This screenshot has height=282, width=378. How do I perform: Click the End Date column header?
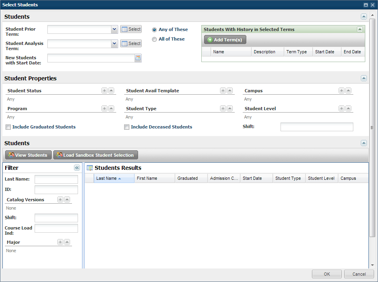click(353, 52)
